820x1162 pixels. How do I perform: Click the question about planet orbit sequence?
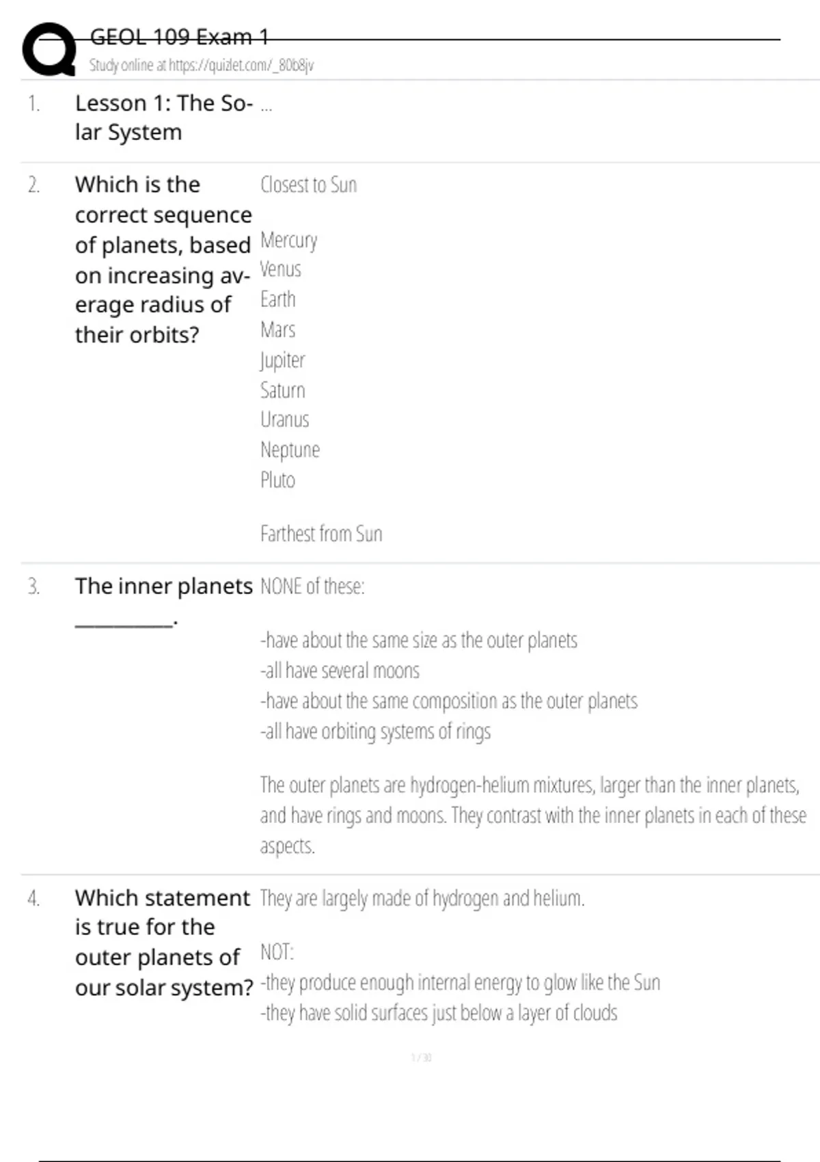click(x=163, y=260)
